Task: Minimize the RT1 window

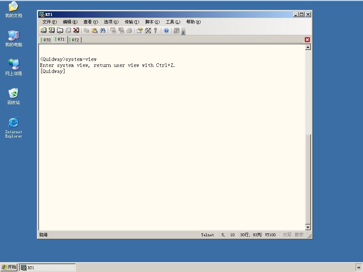Action: (x=296, y=14)
